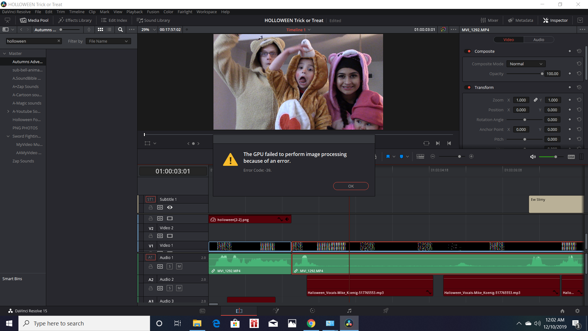Open the Media Pool panel
Image resolution: width=588 pixels, height=331 pixels.
click(x=34, y=20)
